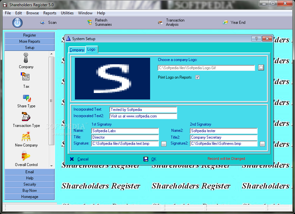Open the File menu
This screenshot has width=295, height=214.
click(x=8, y=13)
